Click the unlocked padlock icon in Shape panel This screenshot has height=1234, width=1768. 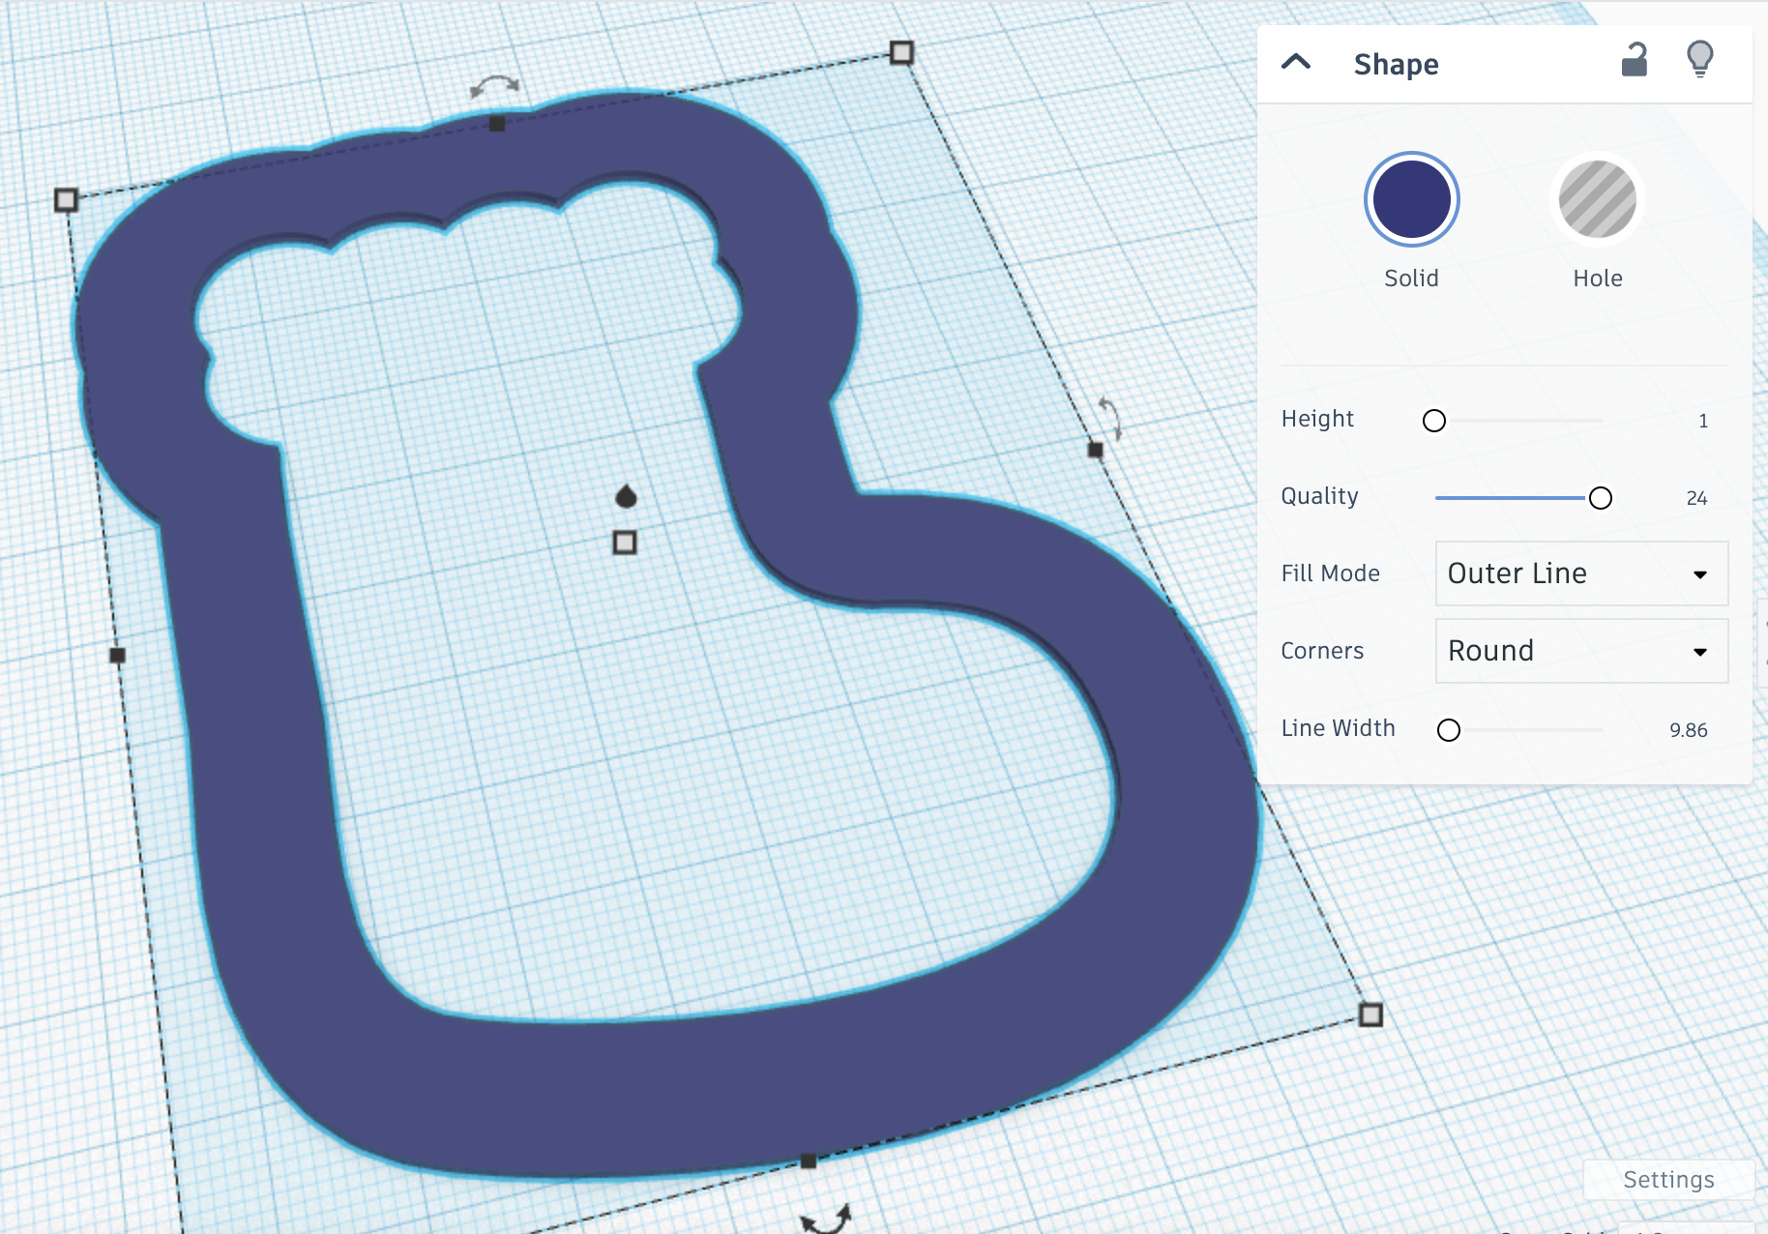(1633, 60)
